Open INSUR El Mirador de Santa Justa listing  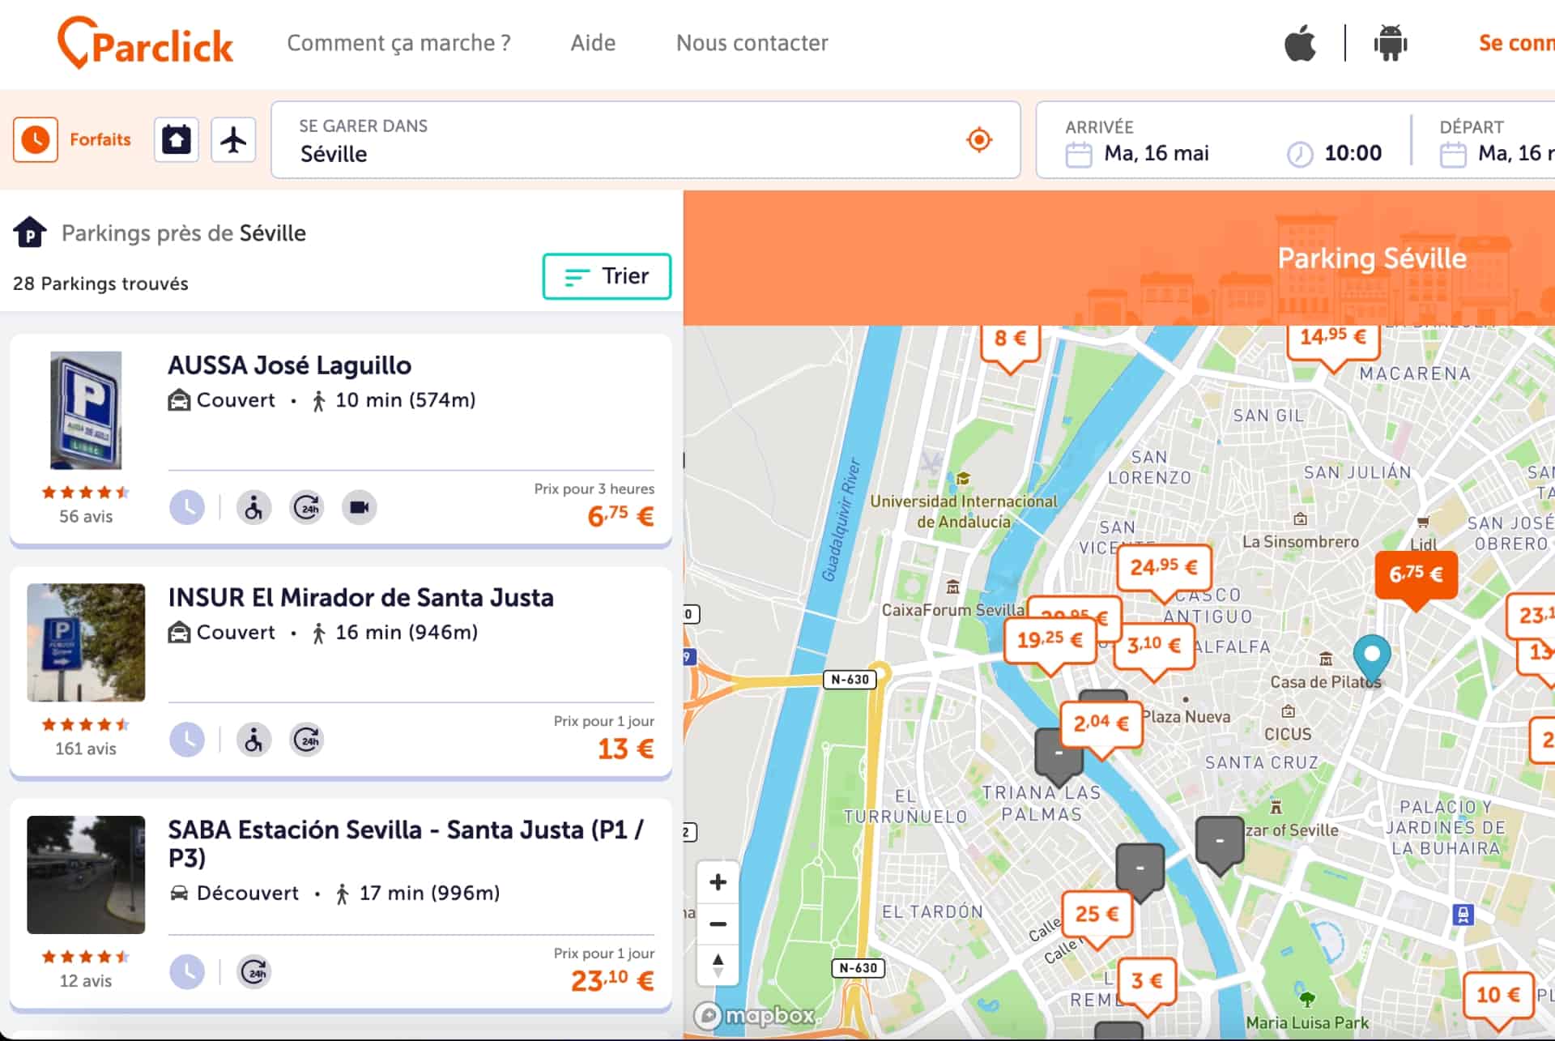click(x=360, y=598)
